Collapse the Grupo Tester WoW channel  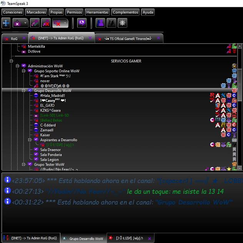click(x=23, y=165)
